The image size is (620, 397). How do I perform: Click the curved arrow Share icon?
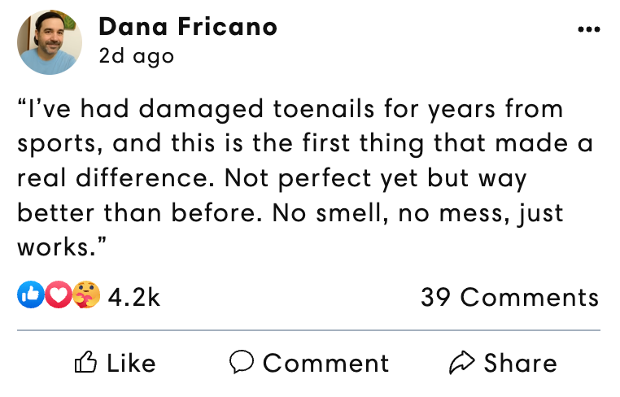point(461,362)
